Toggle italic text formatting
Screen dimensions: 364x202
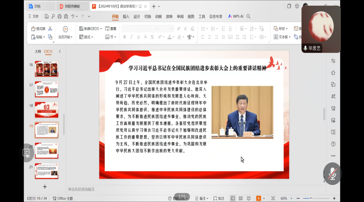click(x=131, y=37)
